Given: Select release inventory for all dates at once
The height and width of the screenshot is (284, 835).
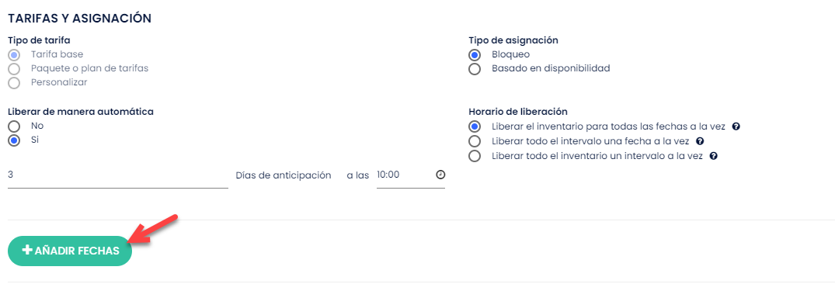Looking at the screenshot, I should pos(475,126).
